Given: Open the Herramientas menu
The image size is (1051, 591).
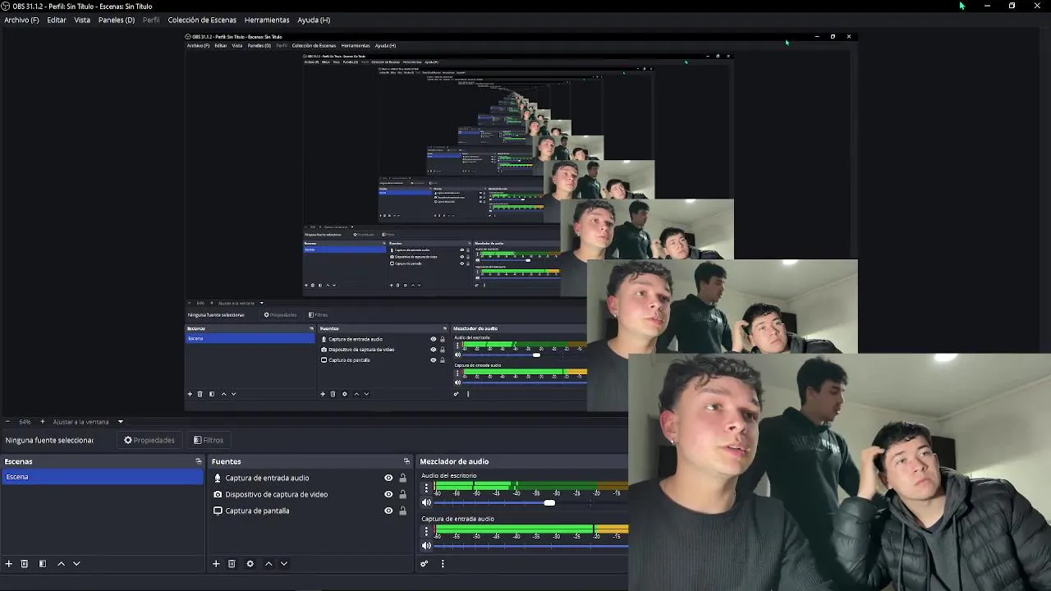Looking at the screenshot, I should click(267, 20).
